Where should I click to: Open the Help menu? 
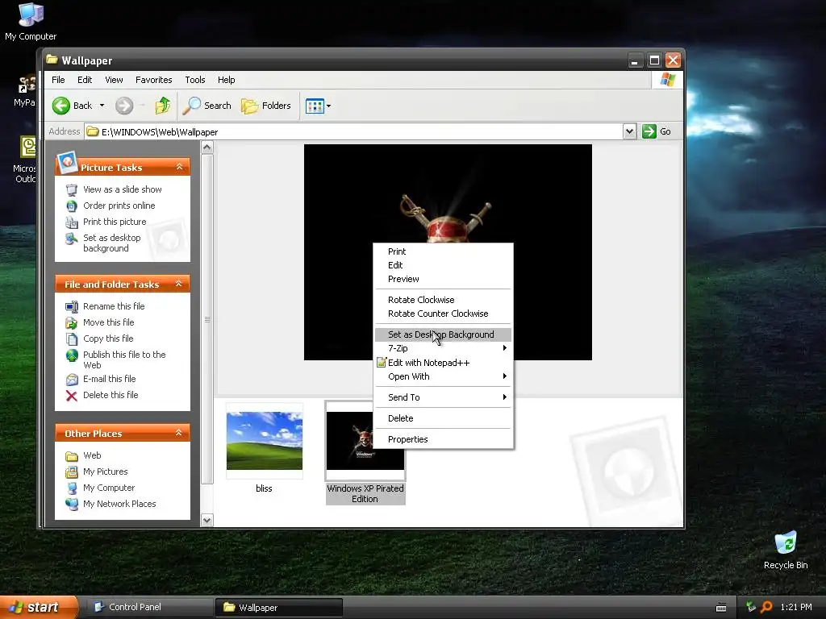[x=227, y=80]
